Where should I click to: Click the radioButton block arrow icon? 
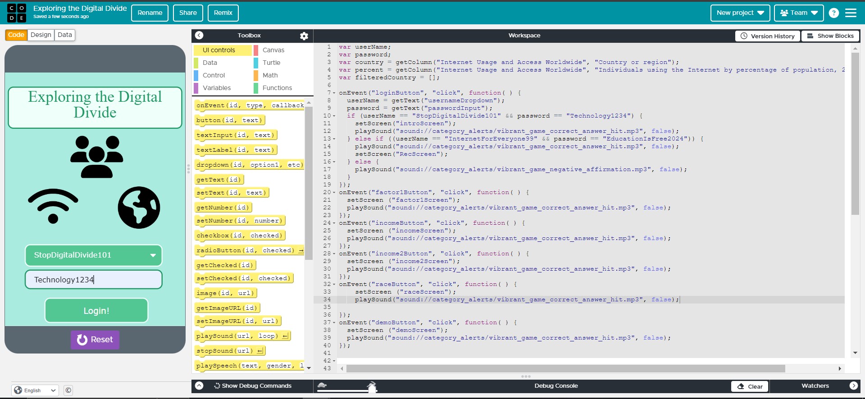click(301, 250)
